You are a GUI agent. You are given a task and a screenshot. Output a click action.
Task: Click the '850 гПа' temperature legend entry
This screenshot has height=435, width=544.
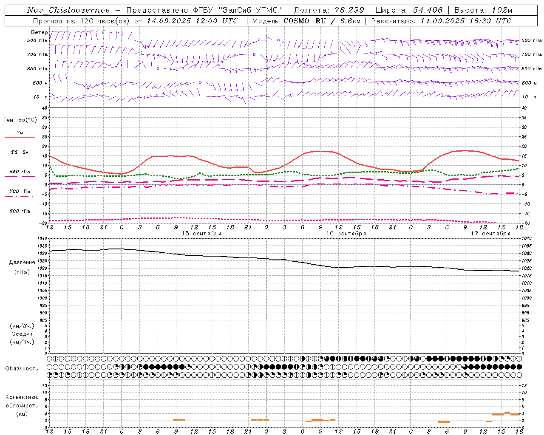tap(20, 172)
